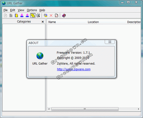
Task: Click the yellow new category icon
Action: (16, 15)
